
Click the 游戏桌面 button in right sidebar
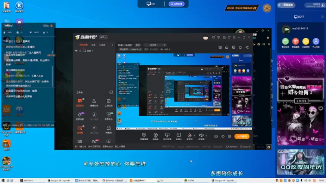(286, 5)
